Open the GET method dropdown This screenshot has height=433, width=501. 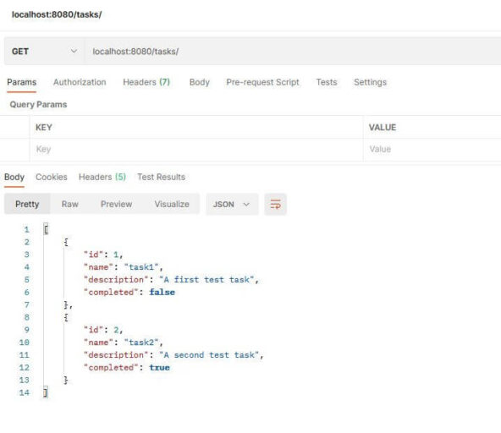click(x=44, y=52)
